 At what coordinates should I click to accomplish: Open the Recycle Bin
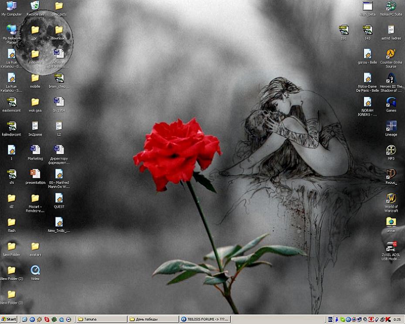coord(35,6)
